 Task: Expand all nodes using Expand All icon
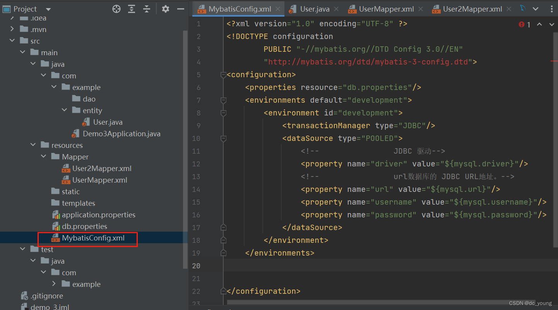tap(132, 8)
